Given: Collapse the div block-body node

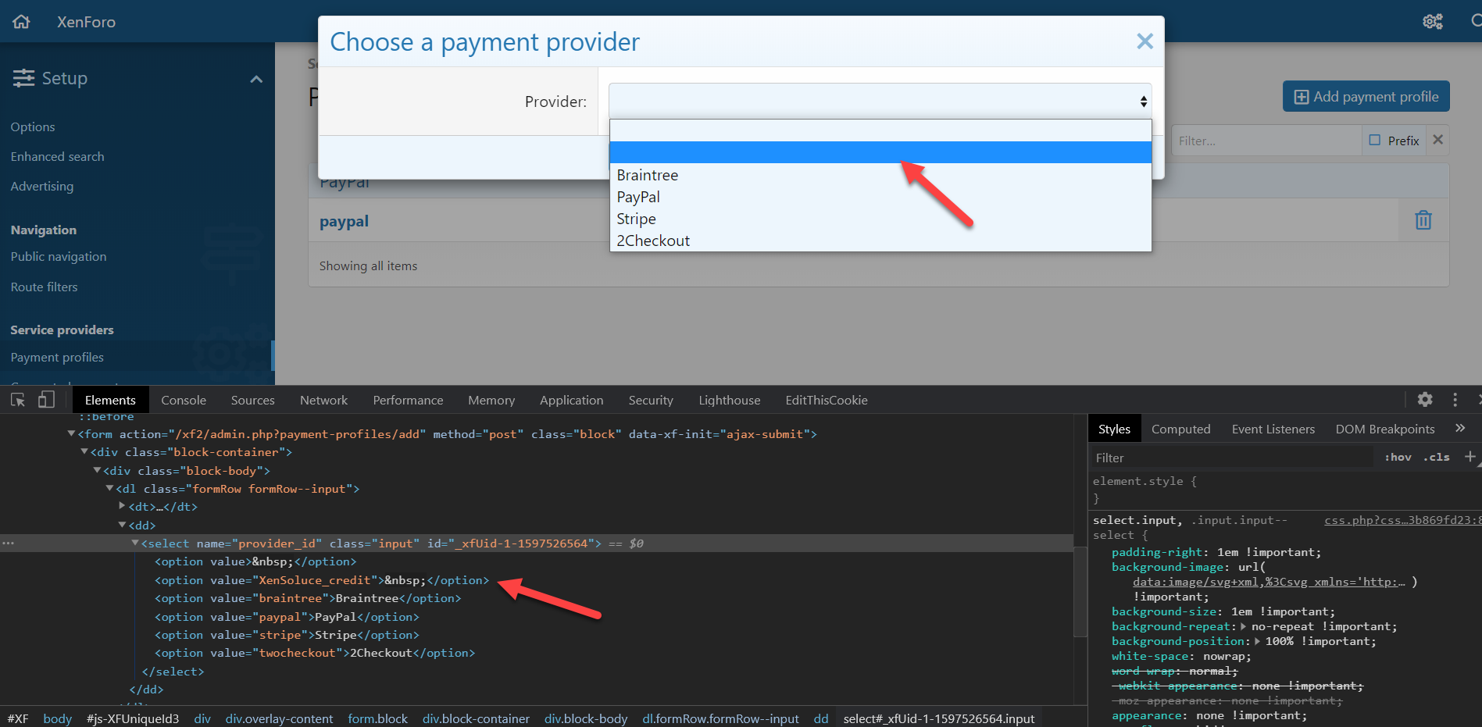Looking at the screenshot, I should pos(97,470).
